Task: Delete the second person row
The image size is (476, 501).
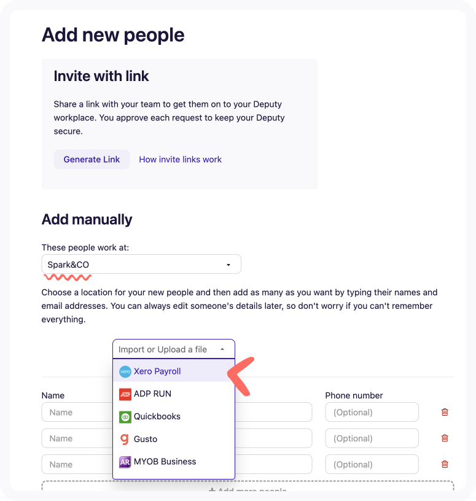Action: [x=445, y=438]
